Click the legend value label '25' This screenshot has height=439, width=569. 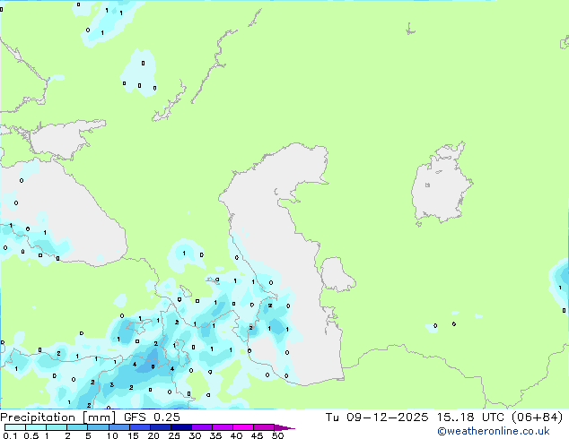pos(174,435)
